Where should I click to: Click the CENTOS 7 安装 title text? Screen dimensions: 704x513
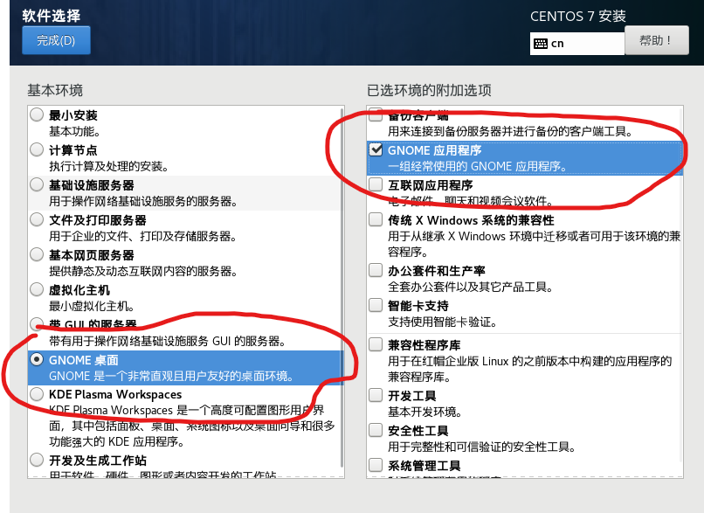578,17
